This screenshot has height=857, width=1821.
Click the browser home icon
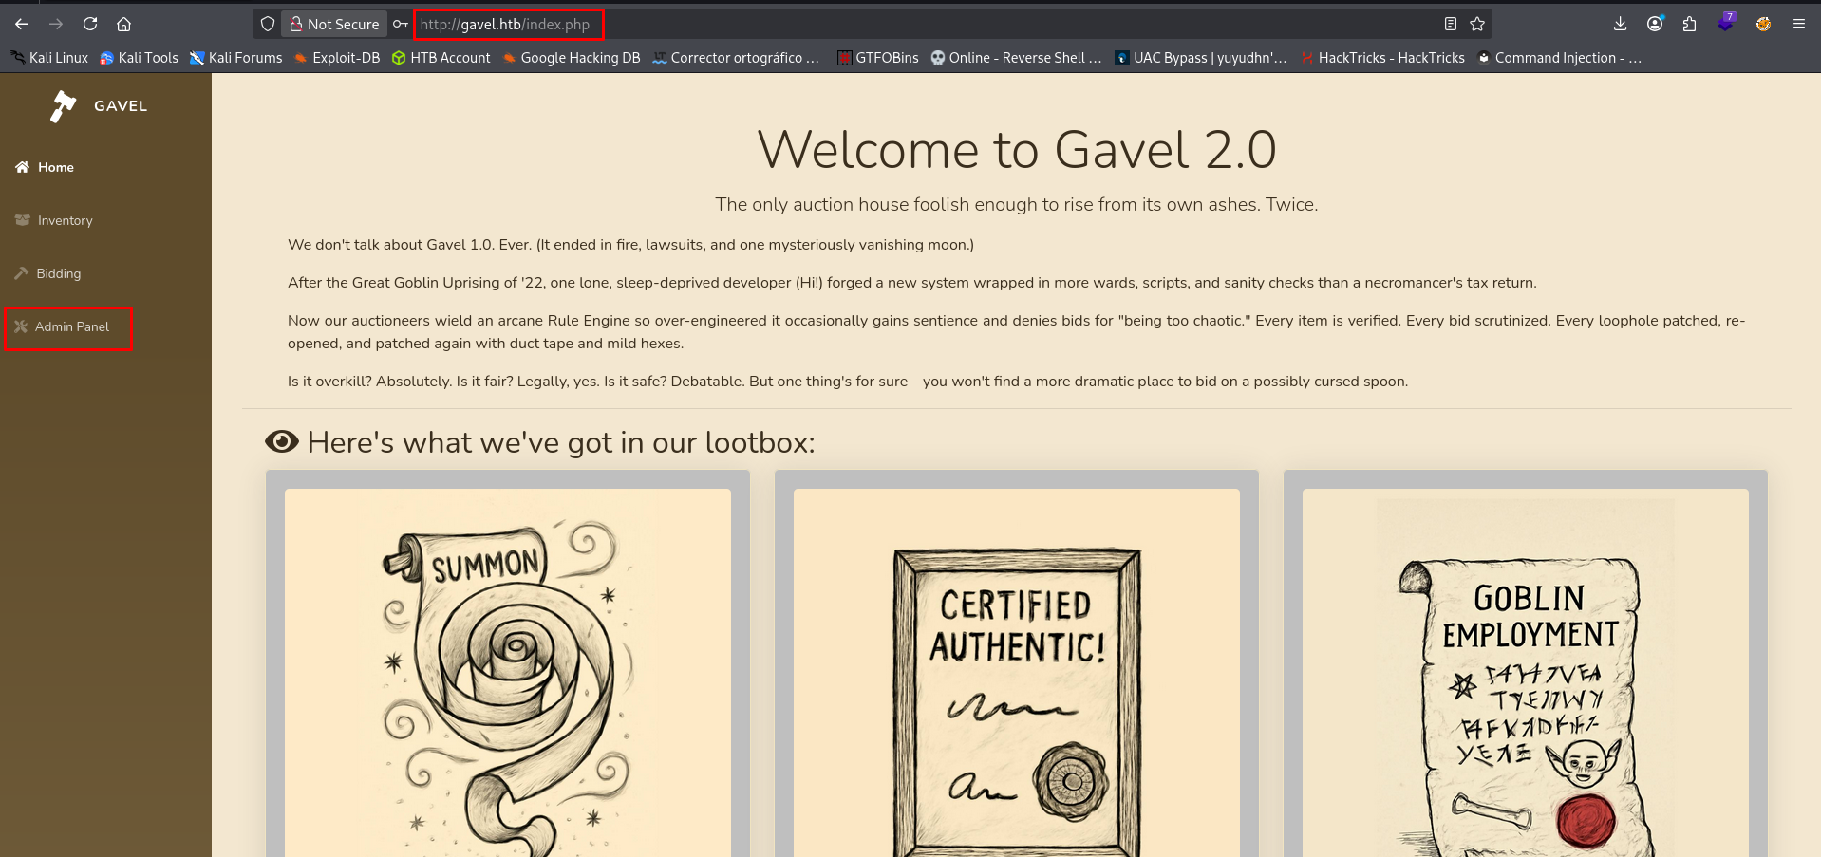123,24
